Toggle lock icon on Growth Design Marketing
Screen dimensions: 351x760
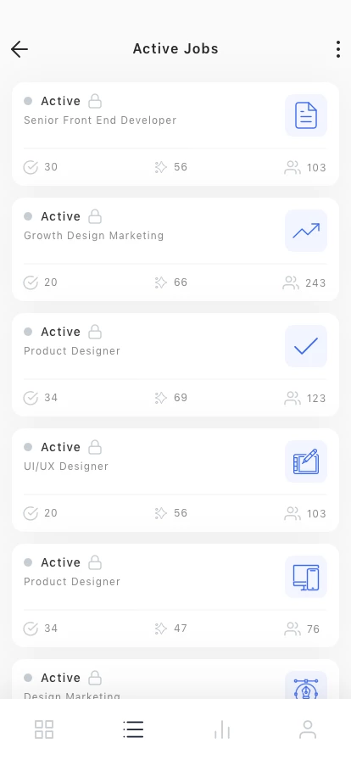click(95, 216)
